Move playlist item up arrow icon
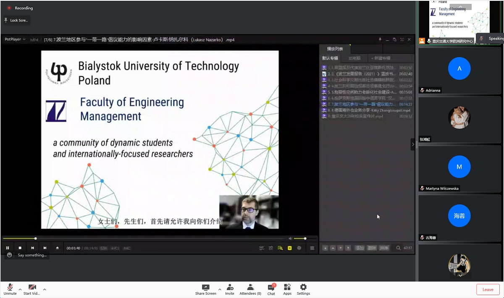 point(333,248)
